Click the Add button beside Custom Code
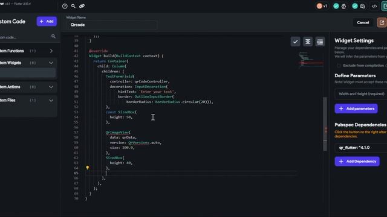 47,22
